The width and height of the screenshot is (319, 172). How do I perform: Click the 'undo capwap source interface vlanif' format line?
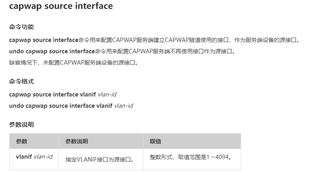[x=61, y=106]
